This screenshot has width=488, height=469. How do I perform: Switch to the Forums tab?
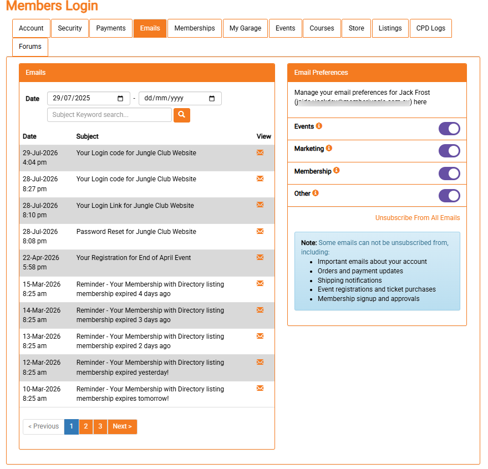click(x=30, y=47)
